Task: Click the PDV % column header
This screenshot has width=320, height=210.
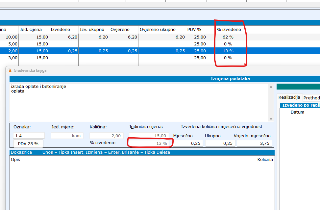Action: click(x=194, y=29)
